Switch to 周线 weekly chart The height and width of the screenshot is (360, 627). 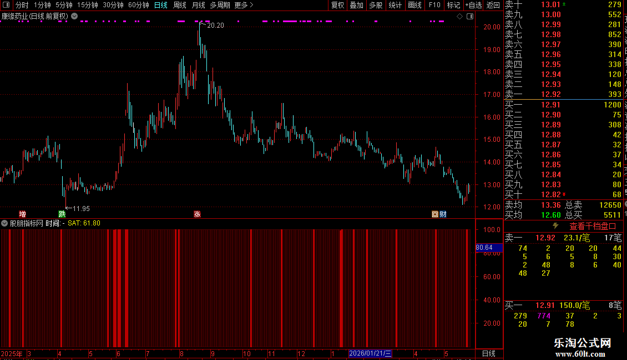[180, 5]
